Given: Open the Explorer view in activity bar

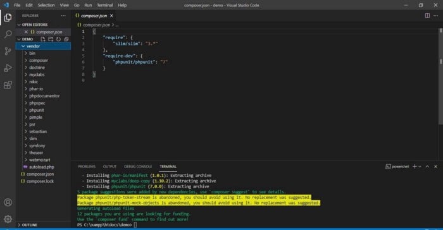Looking at the screenshot, I should (x=8, y=18).
